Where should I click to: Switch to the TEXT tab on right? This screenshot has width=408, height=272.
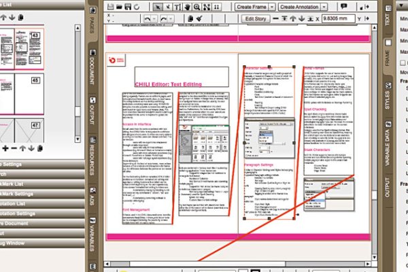click(x=388, y=16)
